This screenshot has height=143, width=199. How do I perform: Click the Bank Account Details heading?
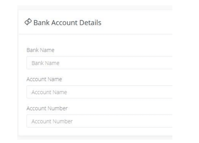click(x=67, y=23)
